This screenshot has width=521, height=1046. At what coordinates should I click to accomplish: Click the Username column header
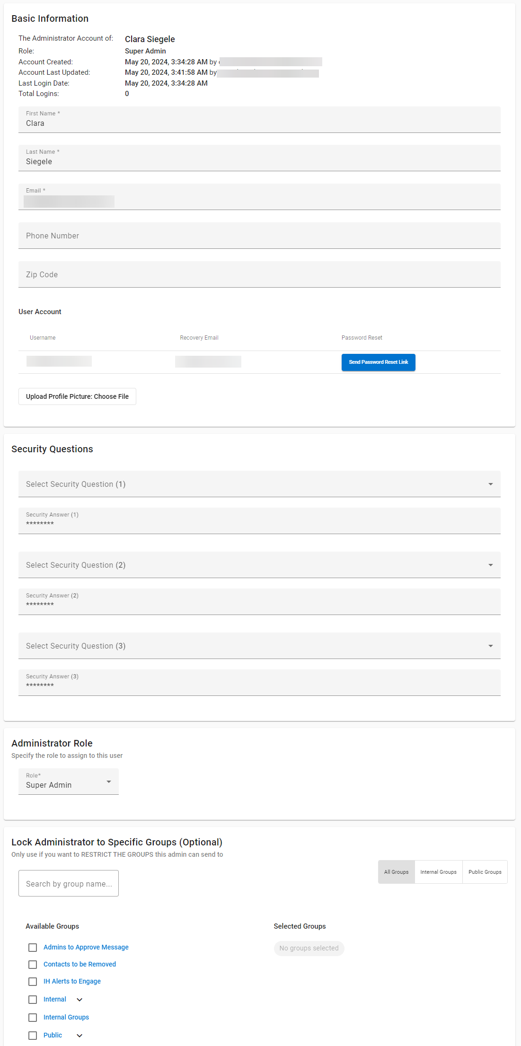tap(43, 338)
